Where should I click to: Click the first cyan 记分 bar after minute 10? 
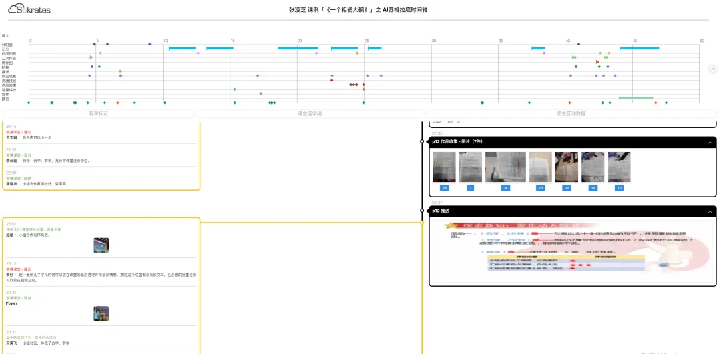182,49
